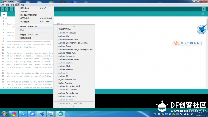Select Arduino Nano board
The width and height of the screenshot is (208, 117).
click(x=74, y=46)
